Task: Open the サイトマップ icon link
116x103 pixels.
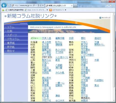Action: point(100,18)
